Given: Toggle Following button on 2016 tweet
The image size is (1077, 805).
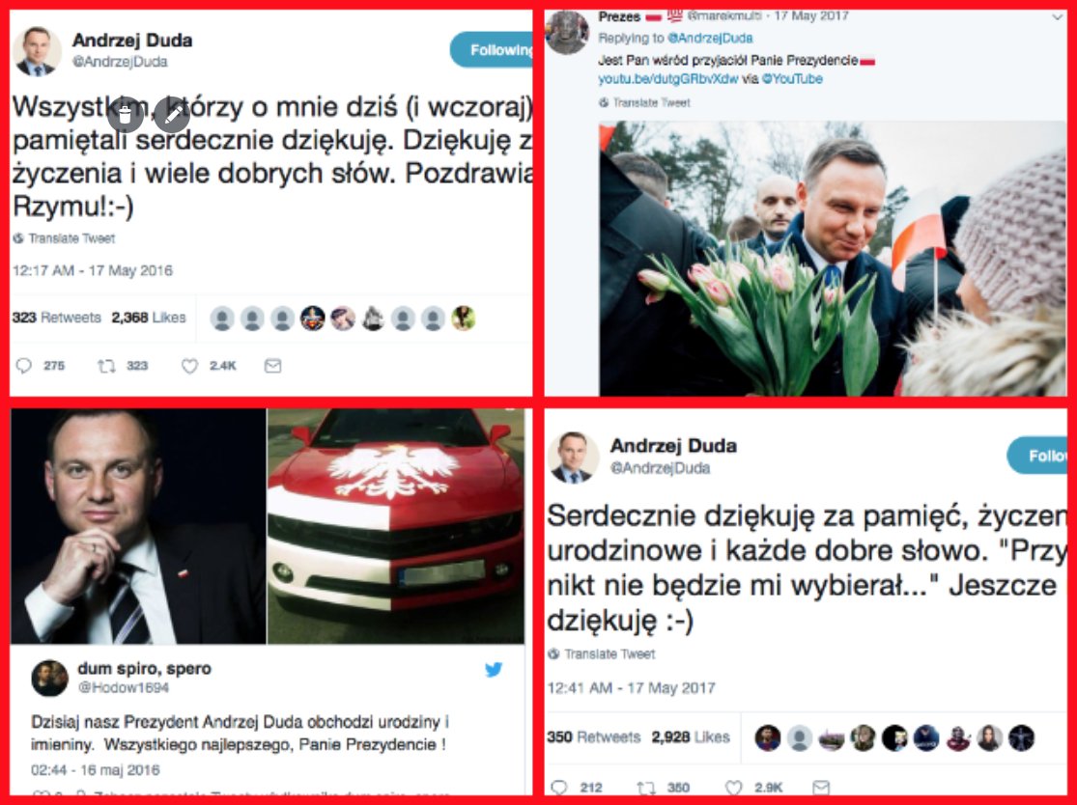Looking at the screenshot, I should click(x=491, y=49).
